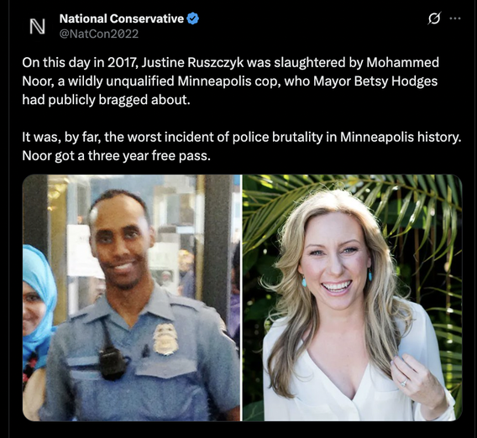This screenshot has height=438, width=477.
Task: Click the words Mayor Betsy Hodges
Action: [375, 81]
